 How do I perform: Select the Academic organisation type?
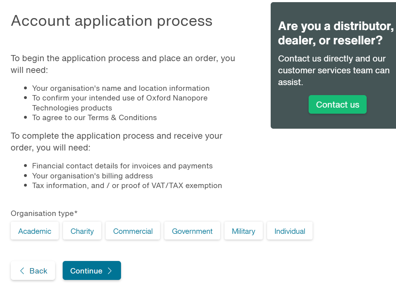coord(35,231)
